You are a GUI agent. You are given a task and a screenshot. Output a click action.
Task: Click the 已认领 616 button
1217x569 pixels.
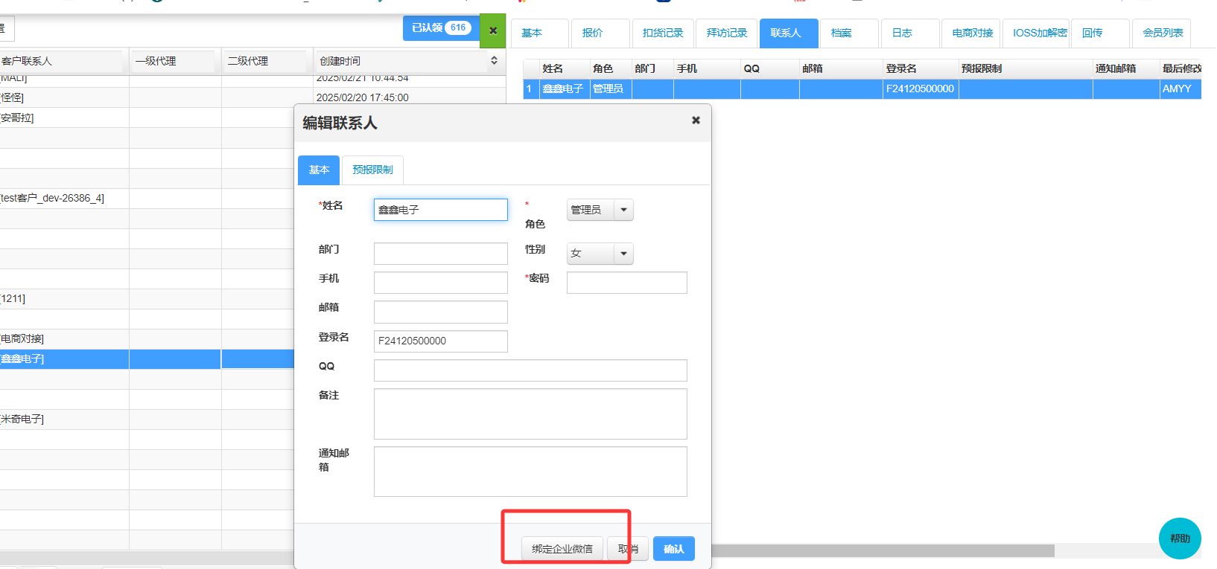(x=441, y=28)
